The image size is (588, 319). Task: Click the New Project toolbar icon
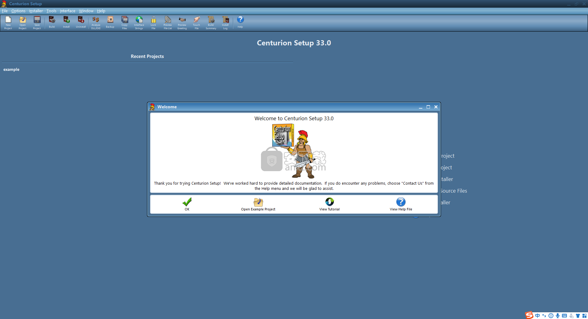[8, 23]
